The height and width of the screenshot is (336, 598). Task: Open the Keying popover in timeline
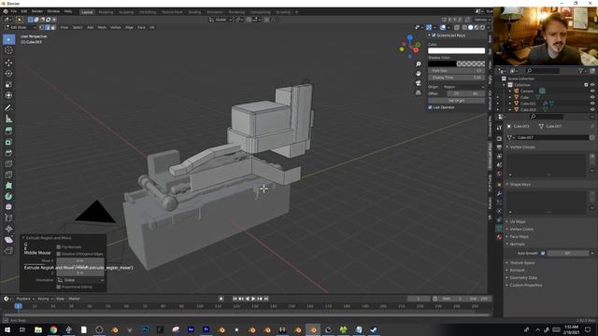[x=46, y=299]
